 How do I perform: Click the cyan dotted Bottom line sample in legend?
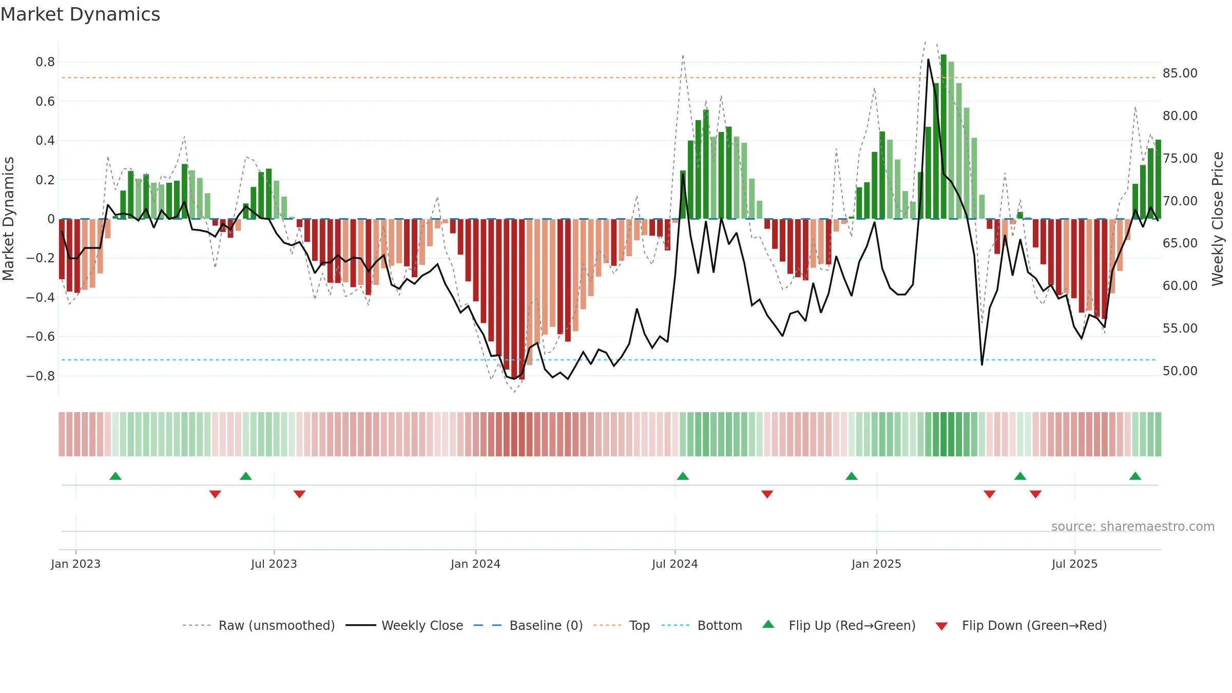click(676, 625)
